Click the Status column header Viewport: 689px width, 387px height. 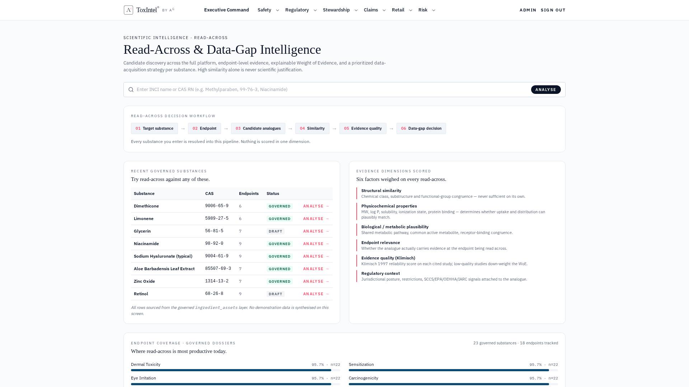pos(273,193)
